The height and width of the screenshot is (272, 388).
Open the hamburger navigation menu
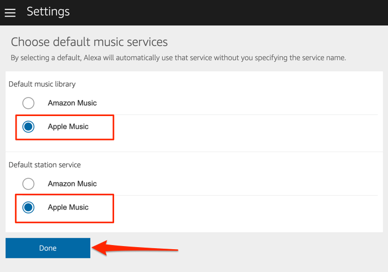(x=10, y=12)
